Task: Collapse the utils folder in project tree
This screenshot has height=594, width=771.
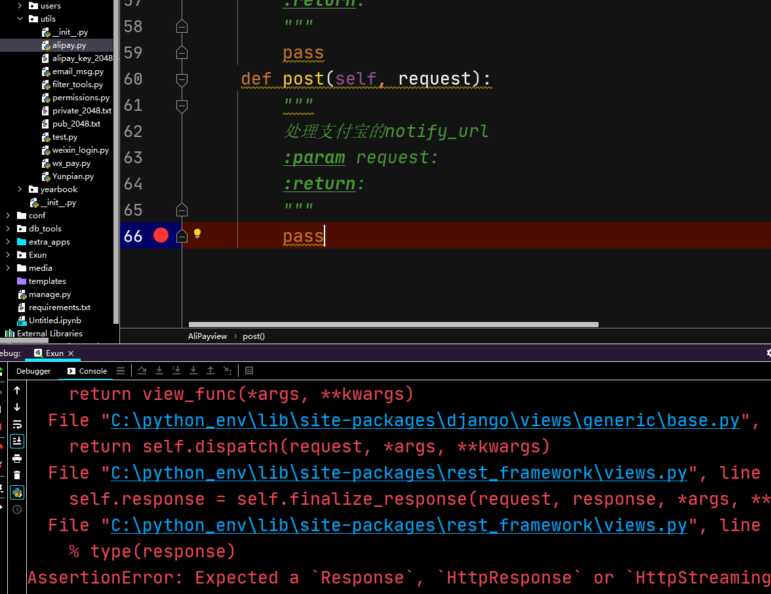Action: [x=20, y=19]
